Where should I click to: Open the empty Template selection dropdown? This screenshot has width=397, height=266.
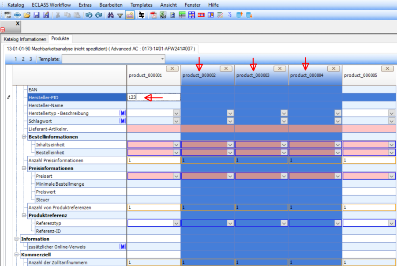[162, 59]
